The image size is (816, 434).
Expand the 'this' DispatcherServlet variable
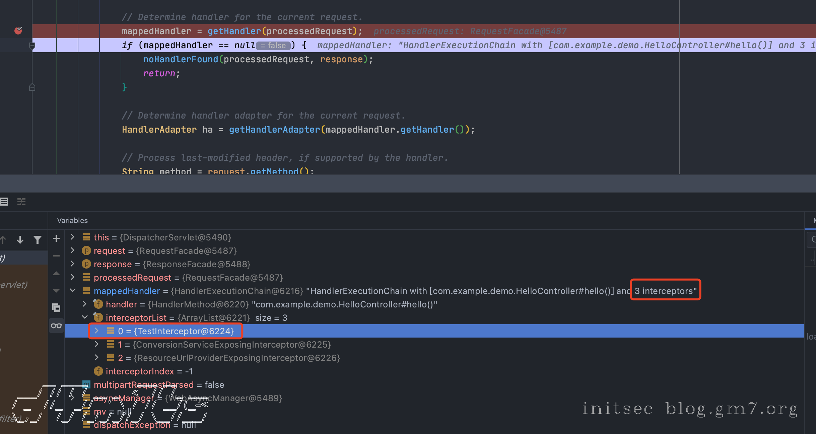point(72,237)
